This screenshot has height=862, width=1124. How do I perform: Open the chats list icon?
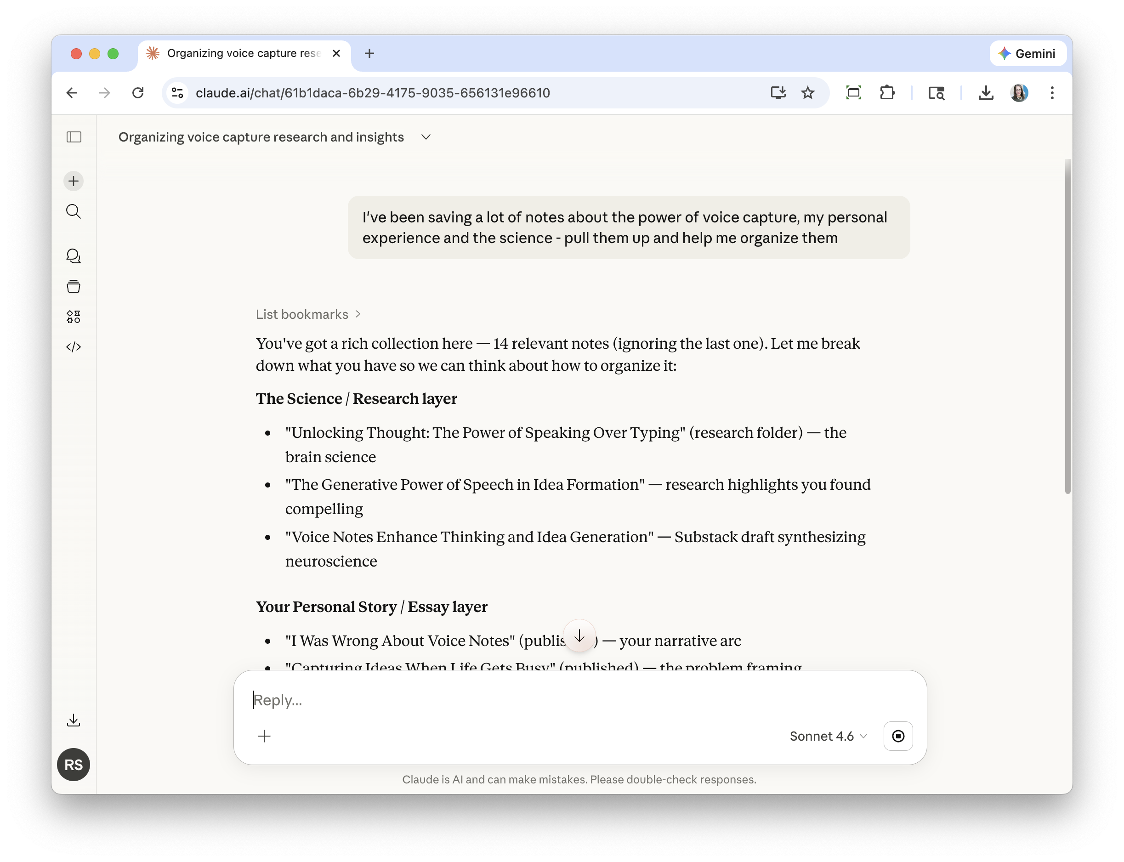pos(74,256)
